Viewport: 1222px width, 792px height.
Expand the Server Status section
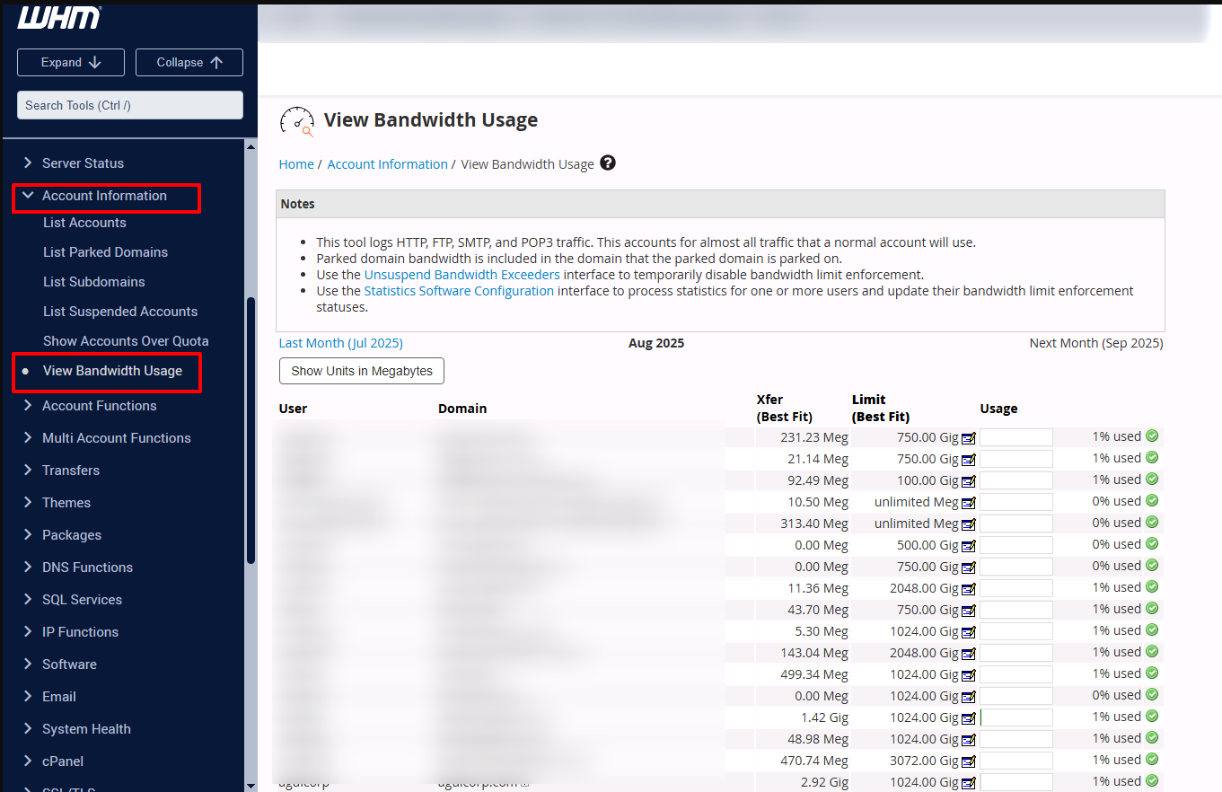click(x=83, y=163)
